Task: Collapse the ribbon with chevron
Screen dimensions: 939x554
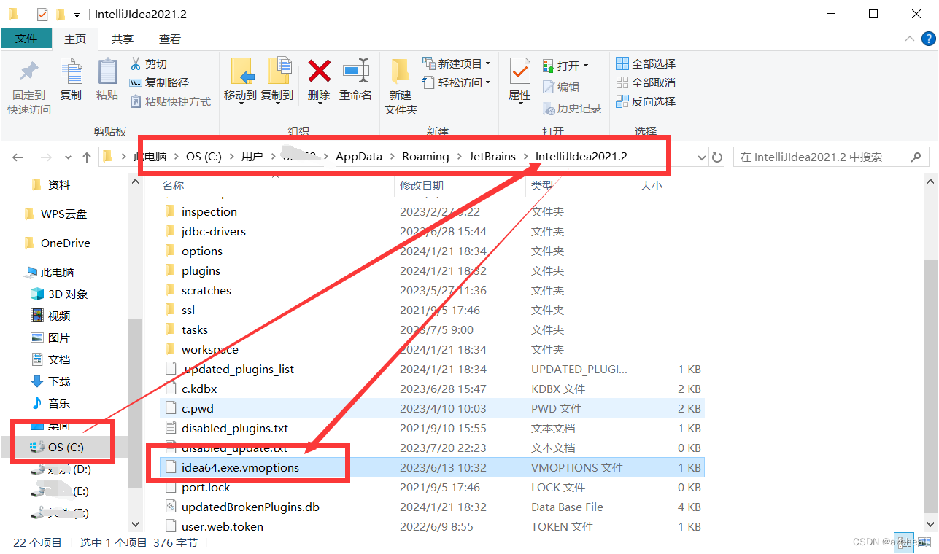Action: 909,39
